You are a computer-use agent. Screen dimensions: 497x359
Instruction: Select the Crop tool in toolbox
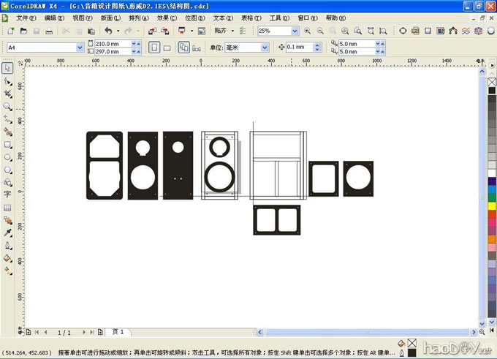click(7, 94)
